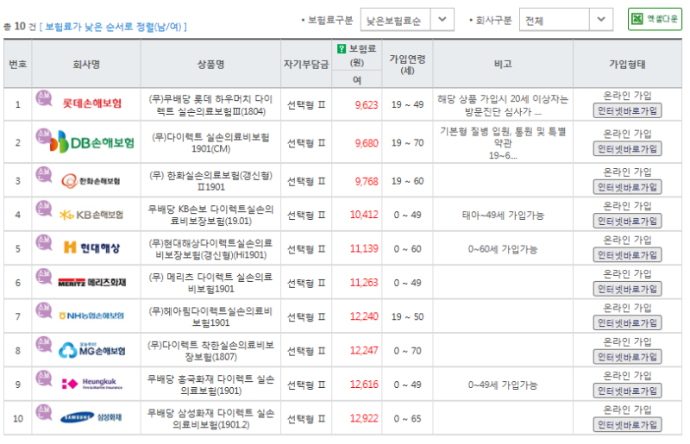Open the 보험료구분 dropdown showing 낮은보험료순
Screen dimensions: 690x444
407,20
